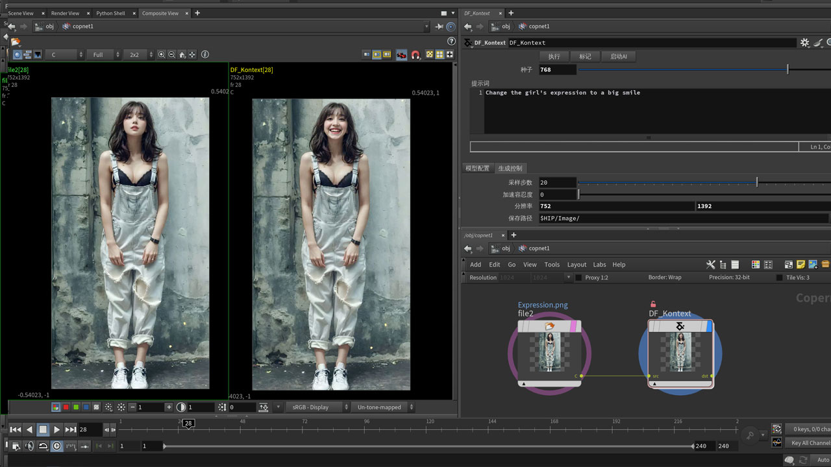Toggle the green channel display

76,407
